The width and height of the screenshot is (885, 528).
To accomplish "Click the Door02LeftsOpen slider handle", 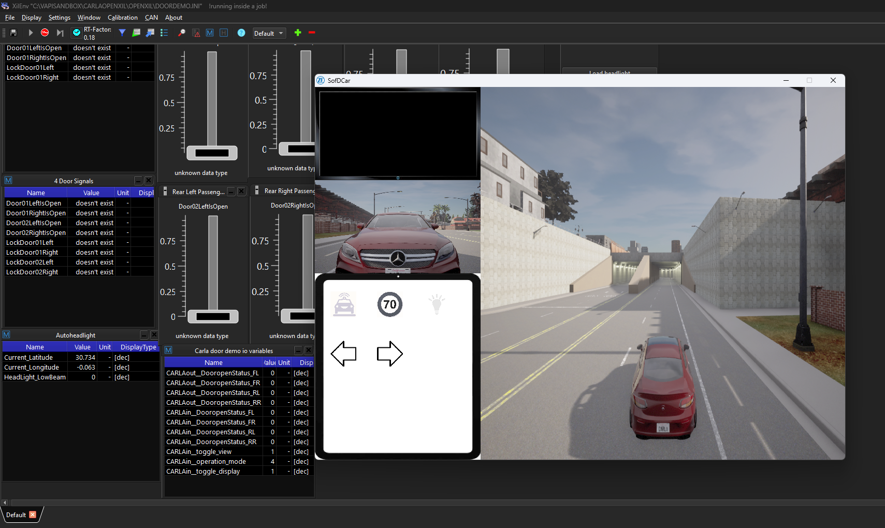I will 212,316.
